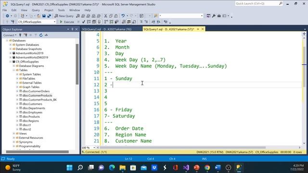This screenshot has width=308, height=173.
Task: Click the Save All toolbar icon
Action: pyautogui.click(x=49, y=16)
